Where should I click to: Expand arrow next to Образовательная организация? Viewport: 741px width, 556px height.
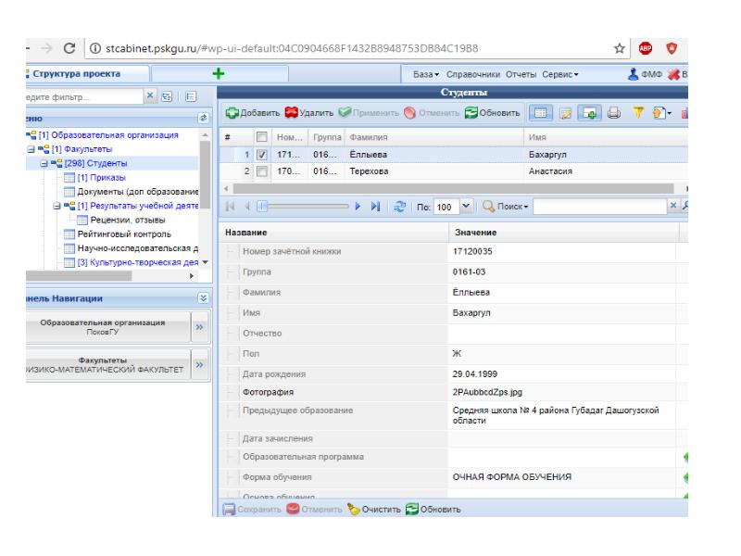pos(199,327)
